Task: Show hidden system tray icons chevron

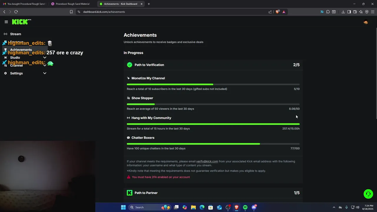Action: point(334,207)
